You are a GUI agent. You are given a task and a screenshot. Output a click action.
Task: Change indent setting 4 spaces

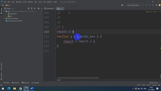click(154, 85)
